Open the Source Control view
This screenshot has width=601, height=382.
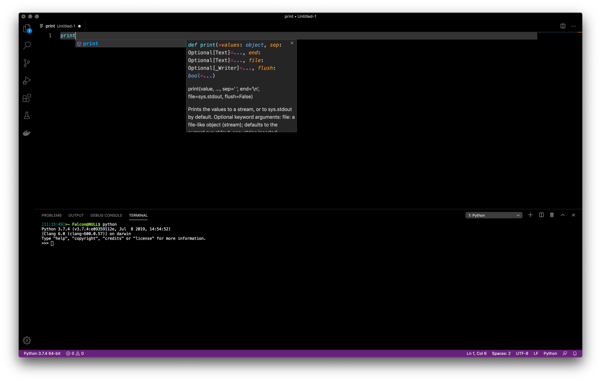click(x=27, y=63)
